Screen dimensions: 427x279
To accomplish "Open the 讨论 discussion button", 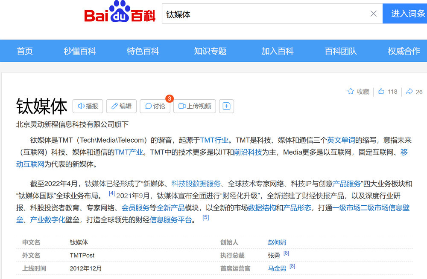I will click(155, 106).
